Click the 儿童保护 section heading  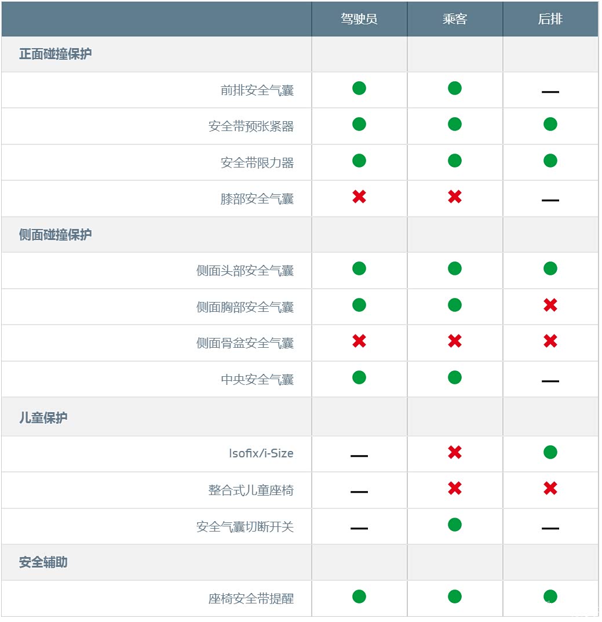[43, 417]
